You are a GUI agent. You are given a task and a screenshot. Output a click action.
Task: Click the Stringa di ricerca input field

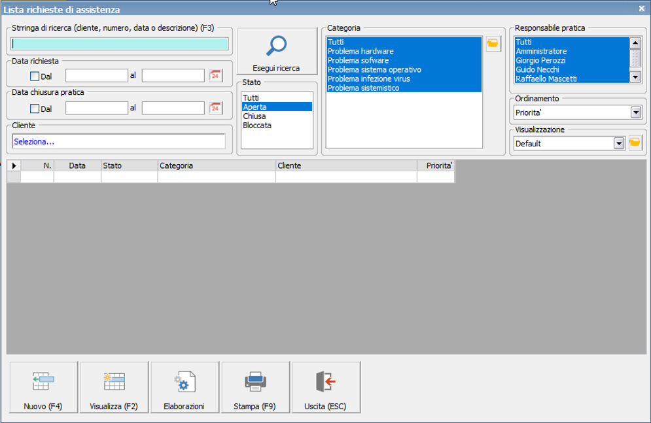pos(120,44)
